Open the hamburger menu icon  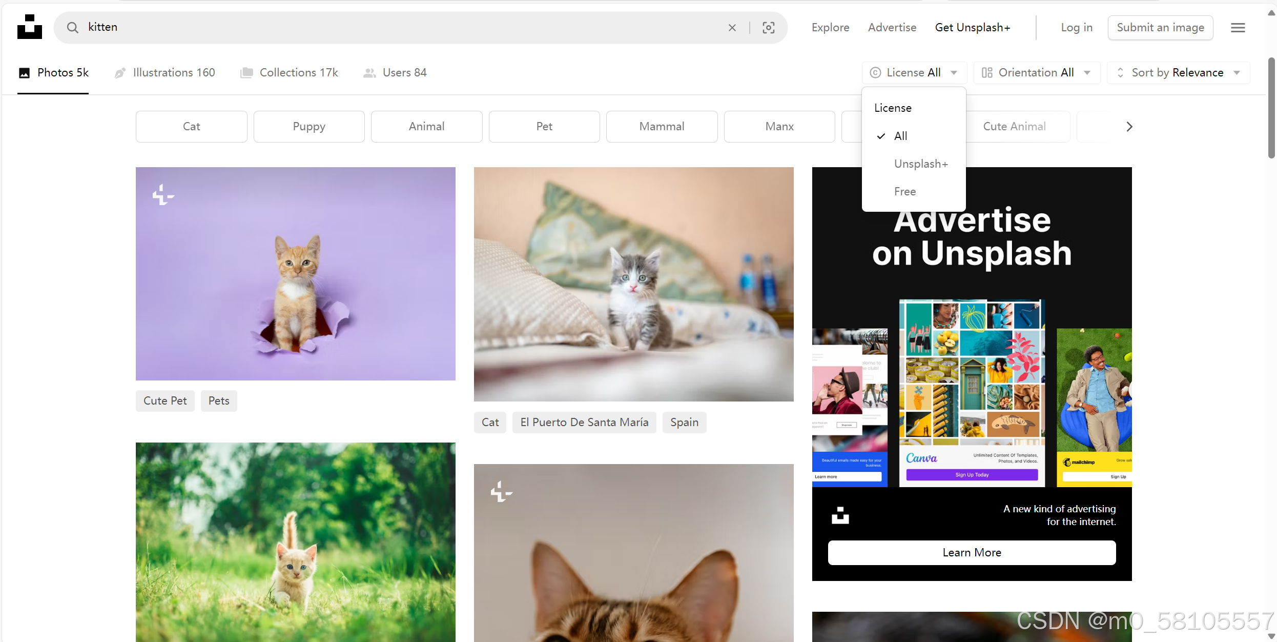click(1238, 28)
